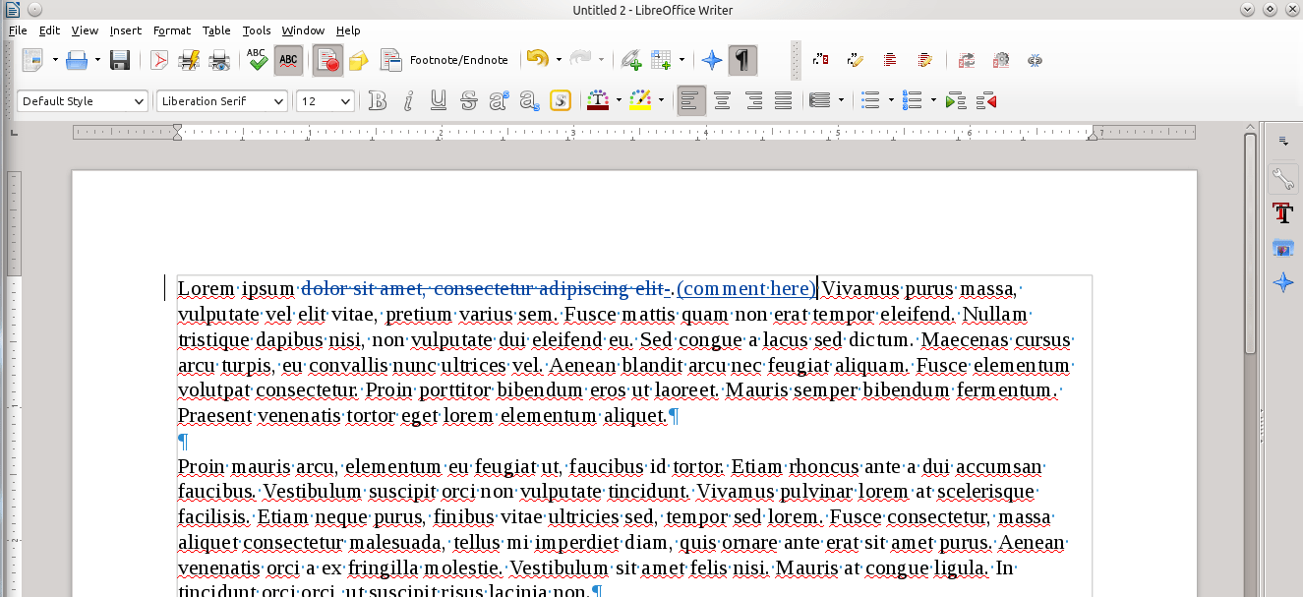Expand highlighting color dropdown arrow

pyautogui.click(x=661, y=100)
